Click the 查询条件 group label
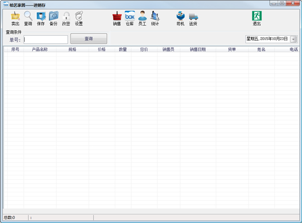 pos(14,32)
